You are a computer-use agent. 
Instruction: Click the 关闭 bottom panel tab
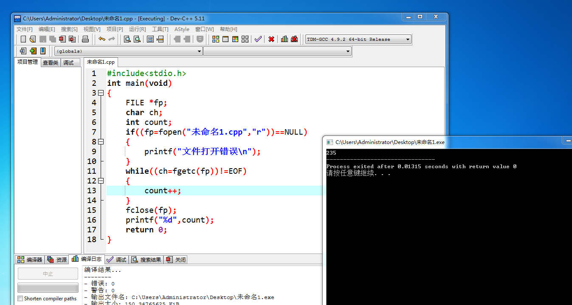coord(175,260)
